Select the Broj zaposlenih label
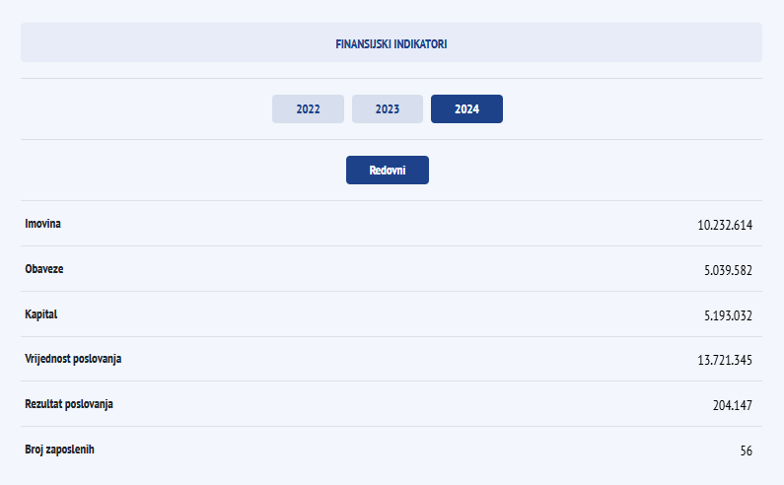This screenshot has height=485, width=784. (x=60, y=450)
